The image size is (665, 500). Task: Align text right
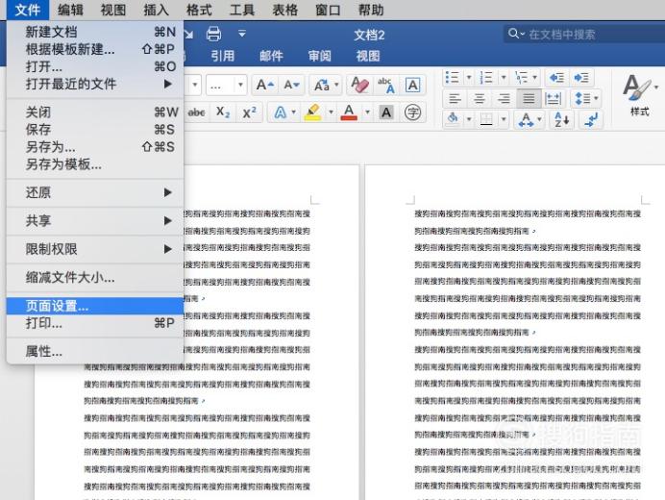(504, 99)
